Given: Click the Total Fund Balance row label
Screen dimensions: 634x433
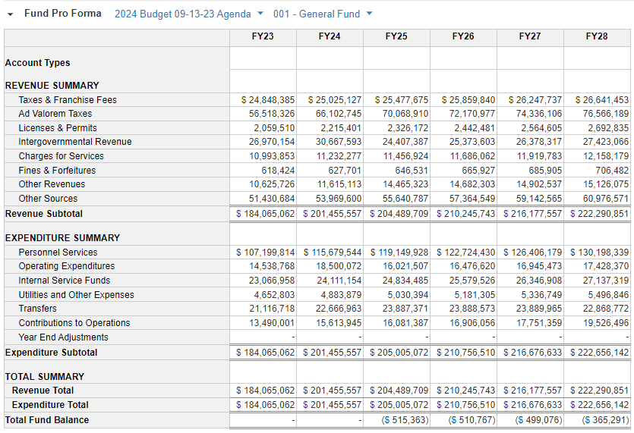Looking at the screenshot, I should 47,420.
